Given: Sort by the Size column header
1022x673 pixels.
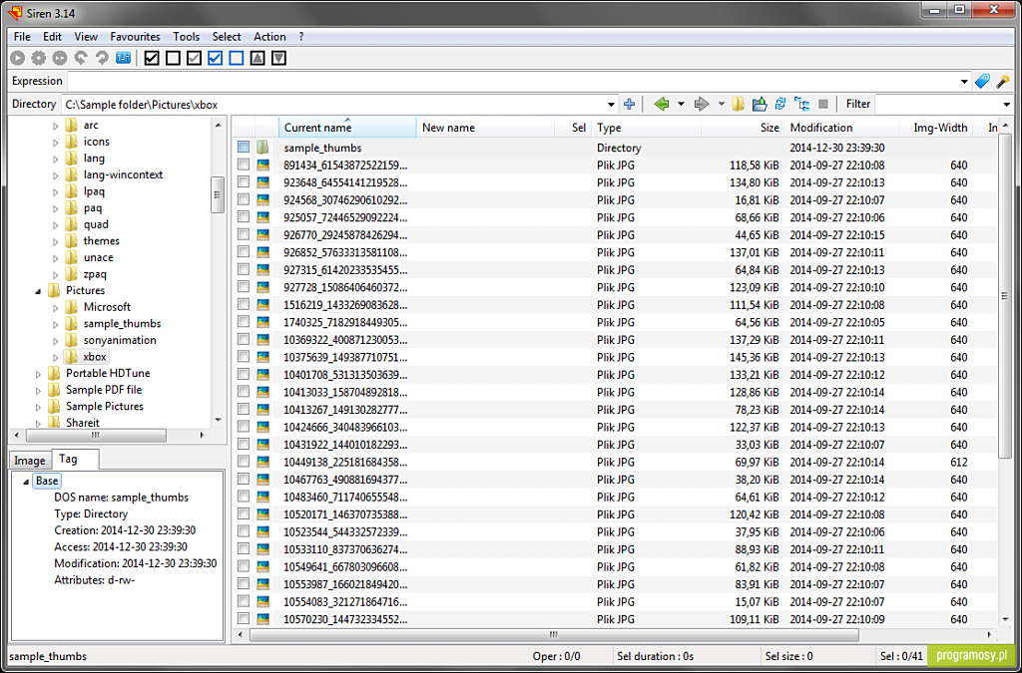Looking at the screenshot, I should pyautogui.click(x=743, y=128).
